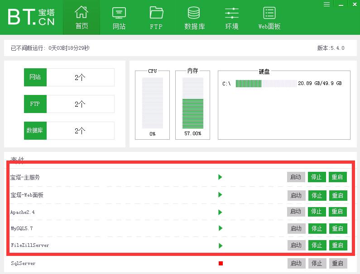Open the 环境 settings tab
This screenshot has width=360, height=274.
pyautogui.click(x=232, y=18)
